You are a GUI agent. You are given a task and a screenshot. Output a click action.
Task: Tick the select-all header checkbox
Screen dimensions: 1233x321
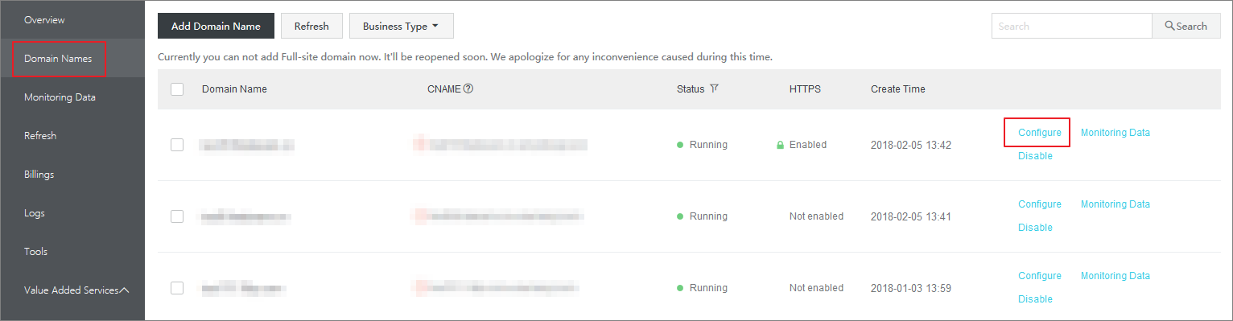pos(177,89)
